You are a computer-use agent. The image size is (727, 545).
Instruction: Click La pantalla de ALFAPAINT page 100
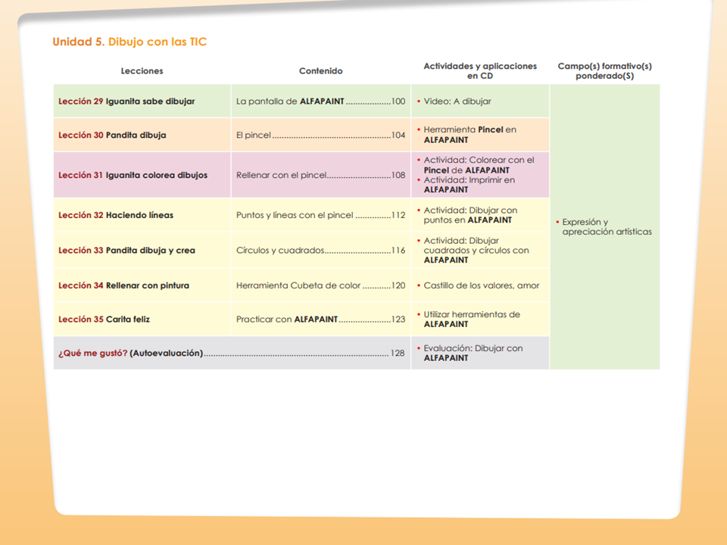click(x=321, y=101)
